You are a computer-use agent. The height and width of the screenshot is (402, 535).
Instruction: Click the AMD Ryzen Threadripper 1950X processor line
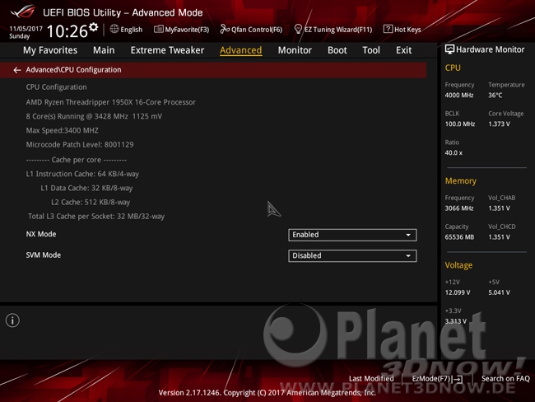[111, 102]
